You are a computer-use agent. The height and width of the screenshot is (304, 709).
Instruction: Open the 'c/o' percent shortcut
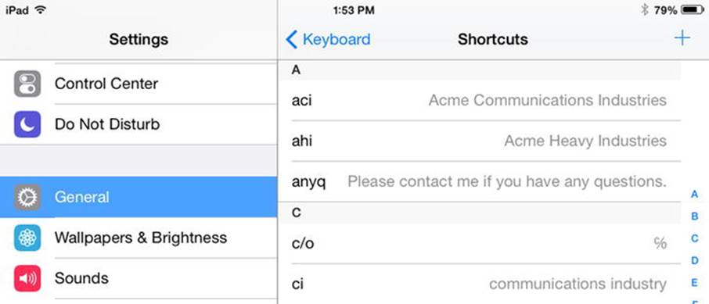point(479,244)
